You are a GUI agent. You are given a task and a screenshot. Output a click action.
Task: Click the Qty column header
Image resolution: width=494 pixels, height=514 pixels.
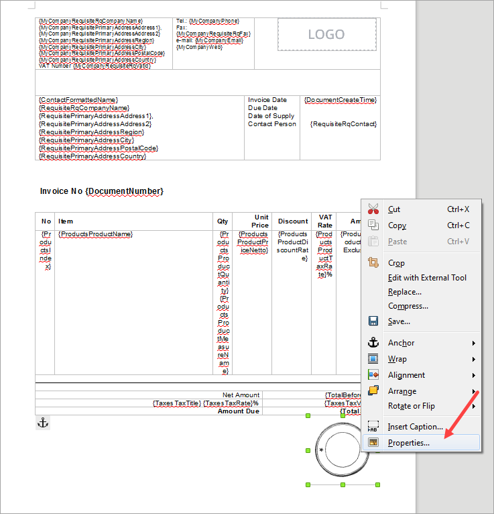click(223, 221)
